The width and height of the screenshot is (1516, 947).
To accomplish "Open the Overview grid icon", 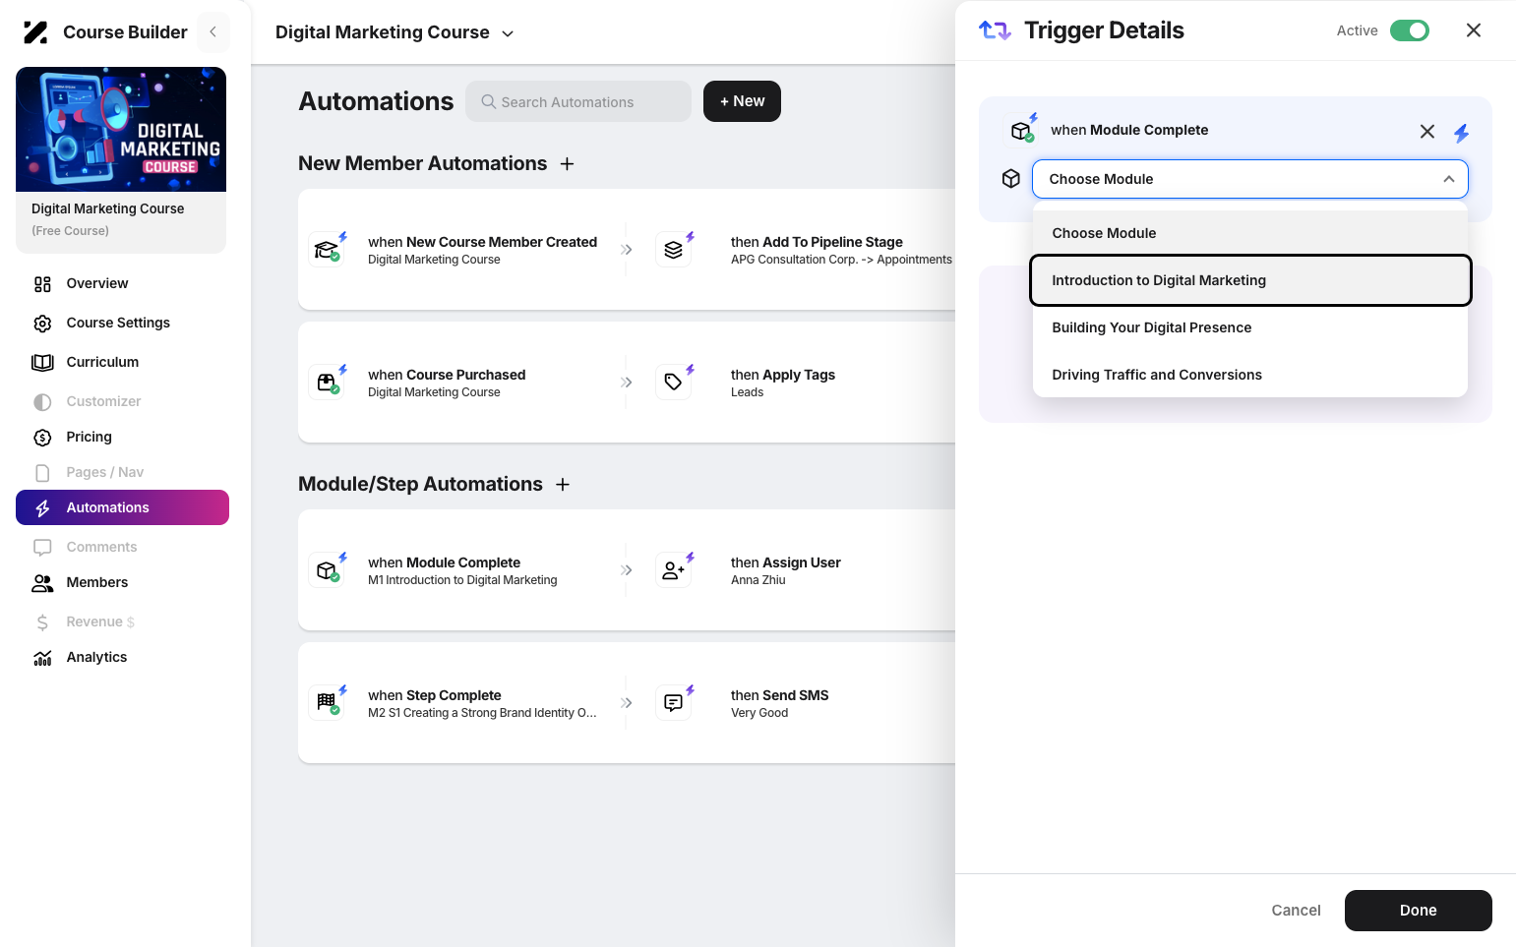I will click(42, 284).
